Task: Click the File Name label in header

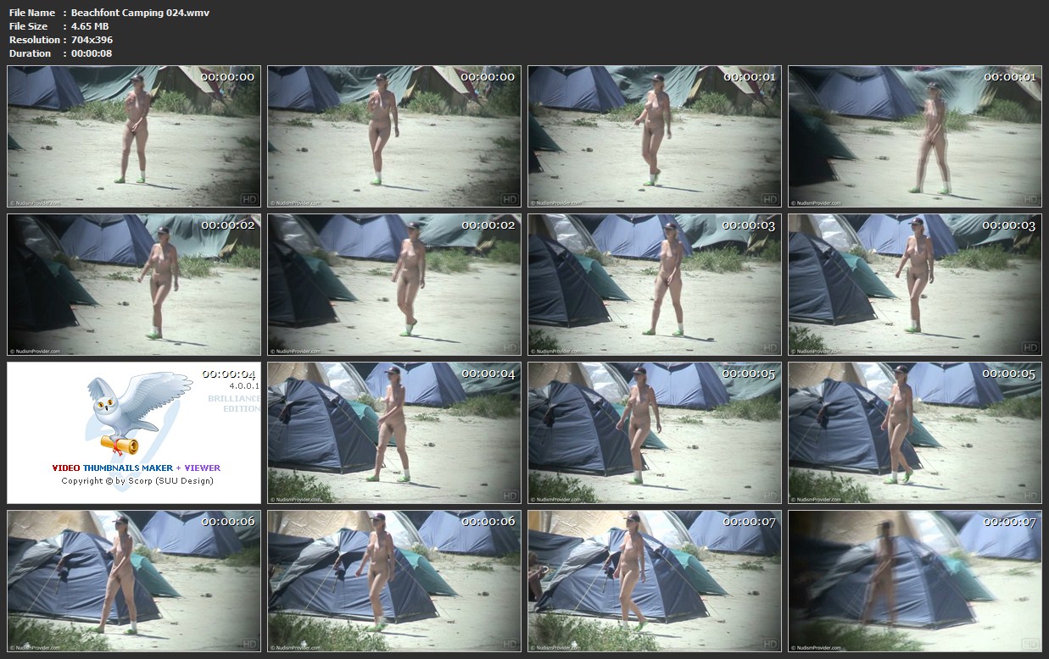Action: pos(32,13)
